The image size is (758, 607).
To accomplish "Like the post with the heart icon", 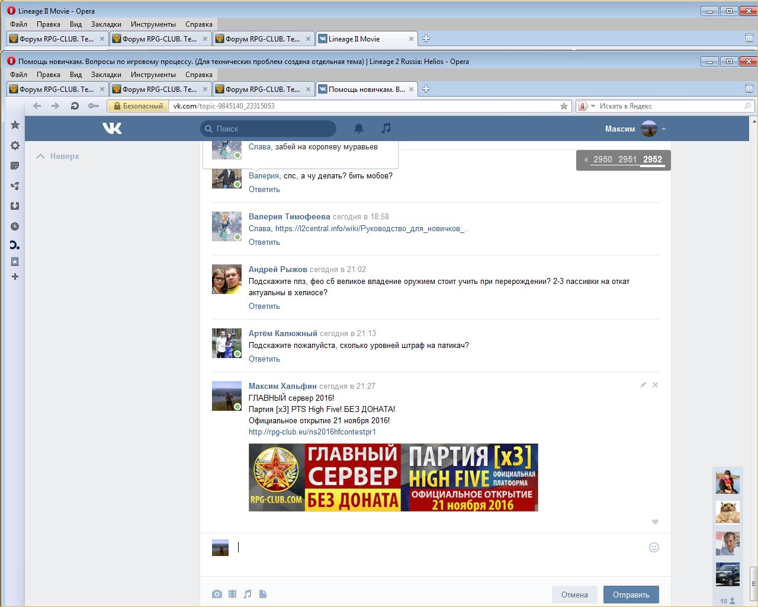I will [655, 522].
